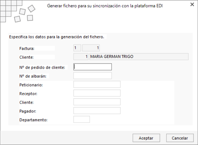Click the decorative squares logo graphic
The width and height of the screenshot is (198, 145).
click(x=18, y=11)
